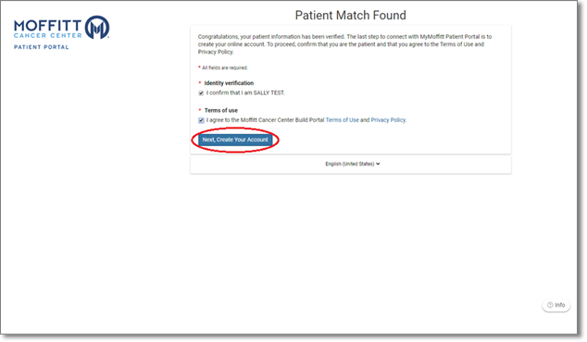
Task: Click the CANCER CENTER text in the logo
Action: coord(47,35)
